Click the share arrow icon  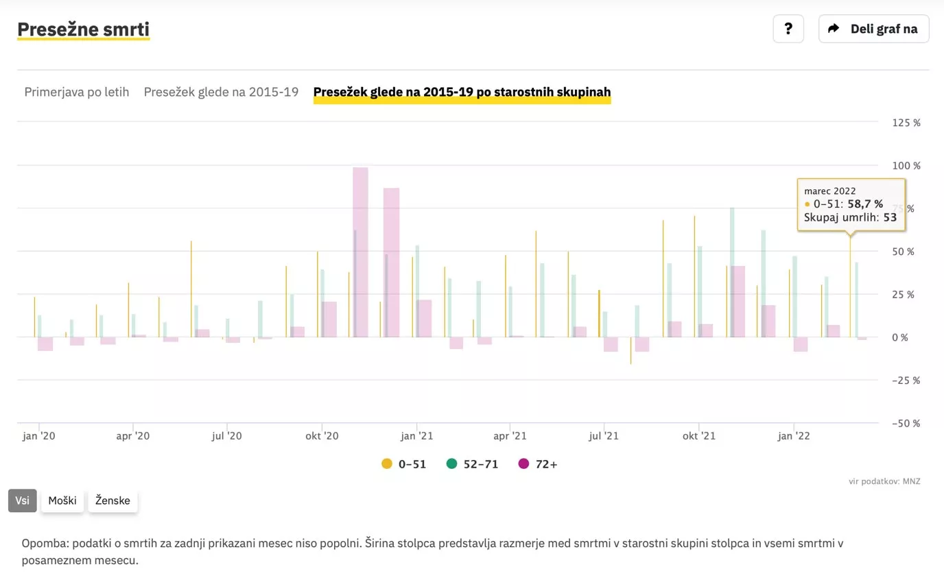(834, 29)
